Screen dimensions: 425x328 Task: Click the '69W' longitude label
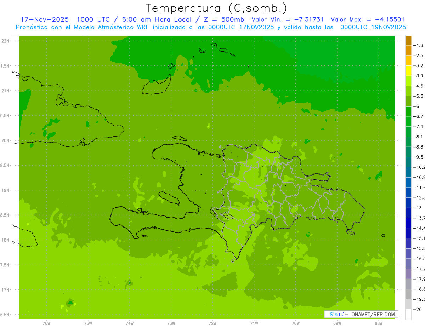click(337, 323)
